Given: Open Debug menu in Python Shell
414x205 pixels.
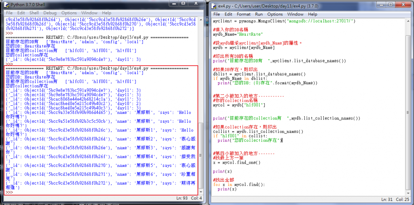Looking at the screenshot, I should (x=50, y=13).
